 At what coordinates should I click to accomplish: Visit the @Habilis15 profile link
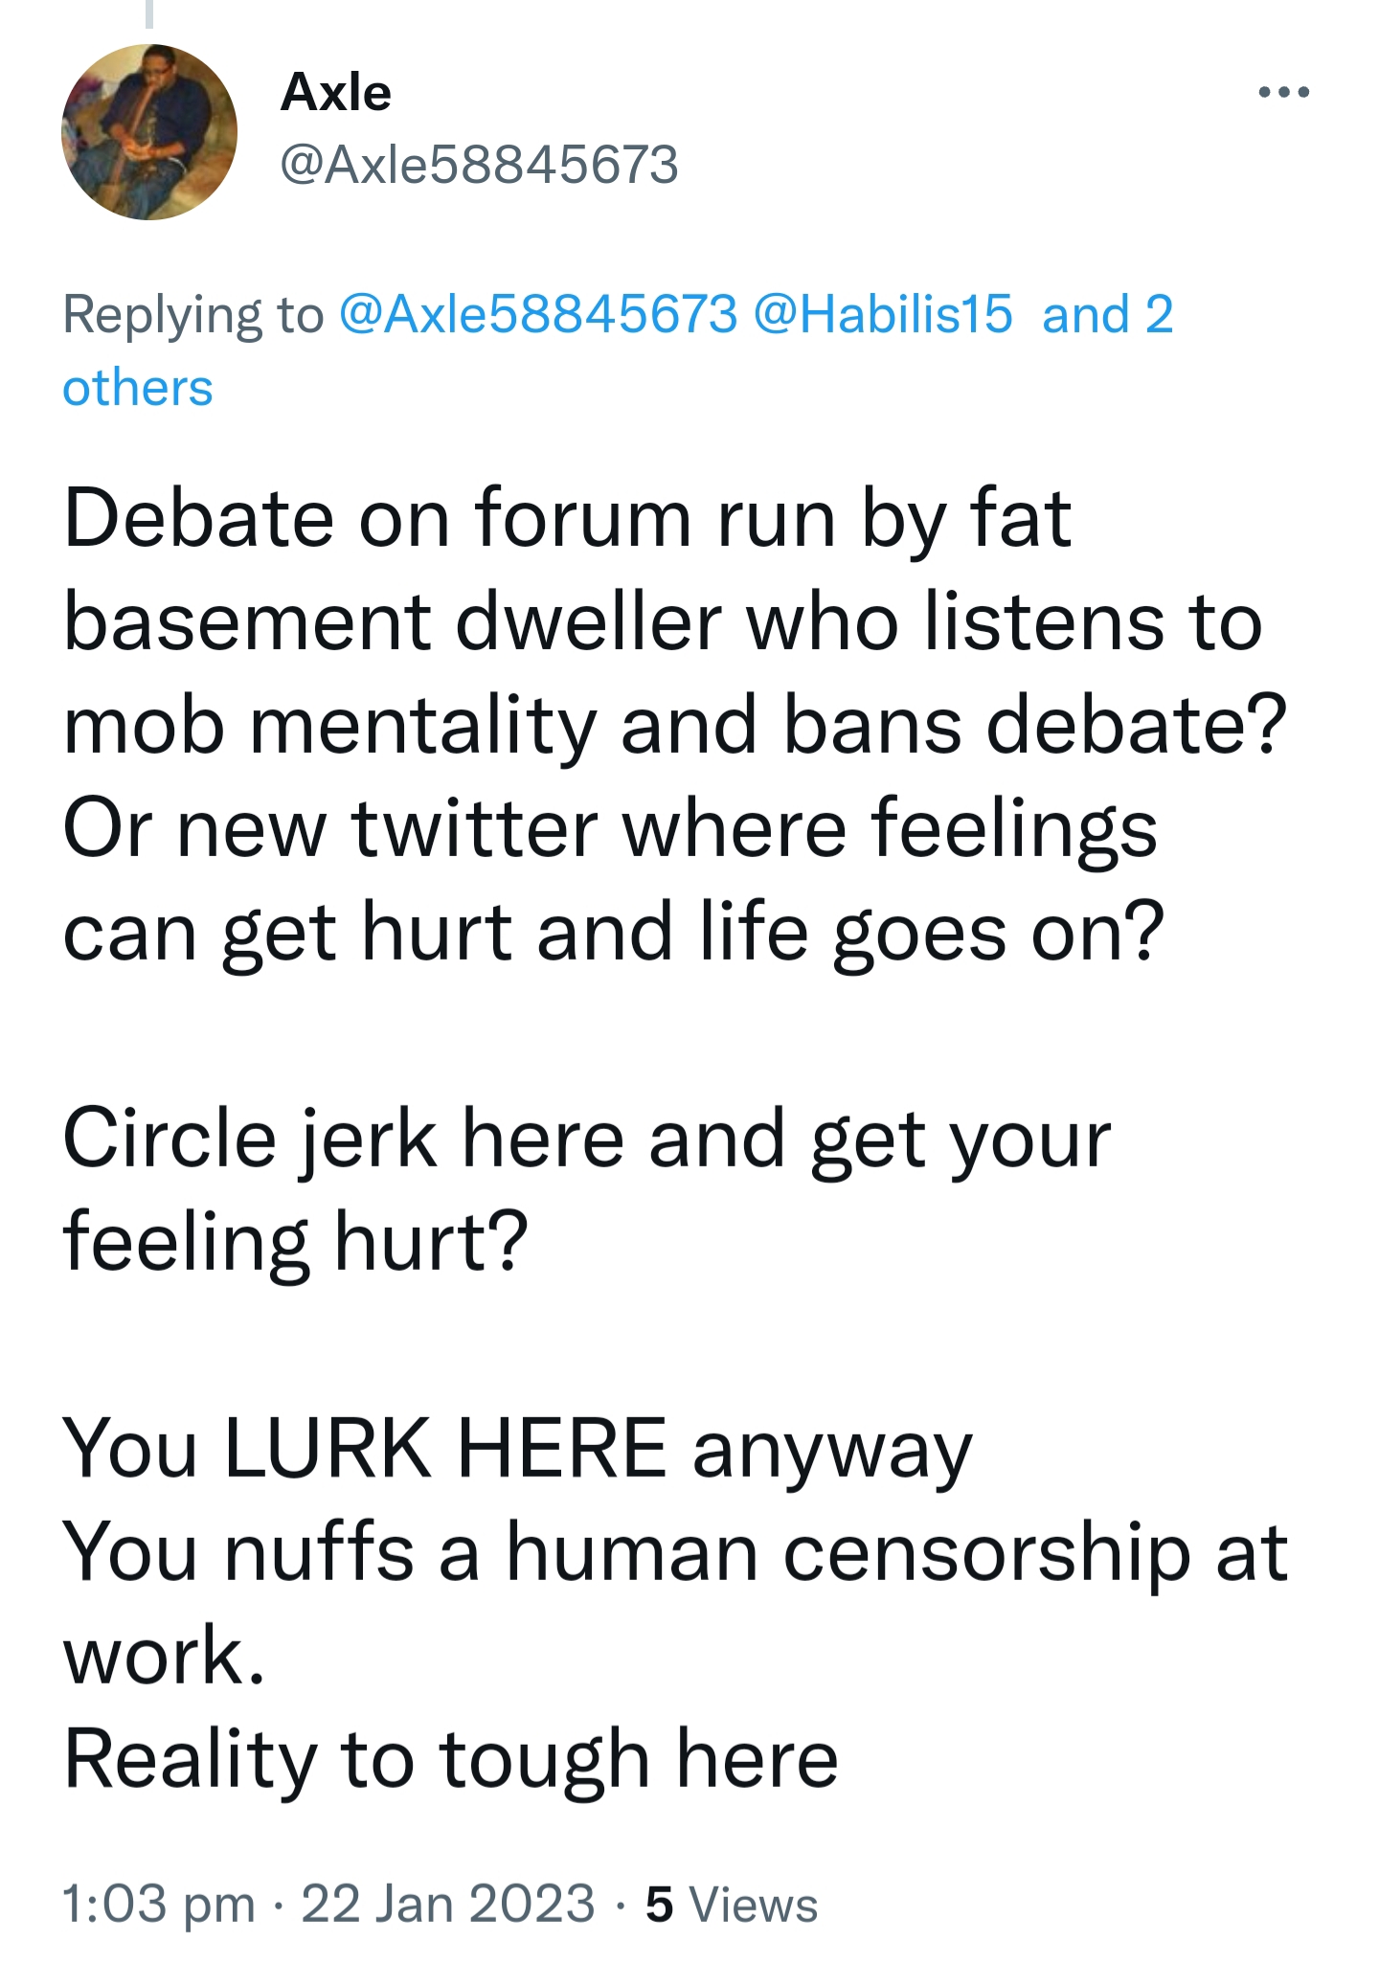pyautogui.click(x=882, y=314)
